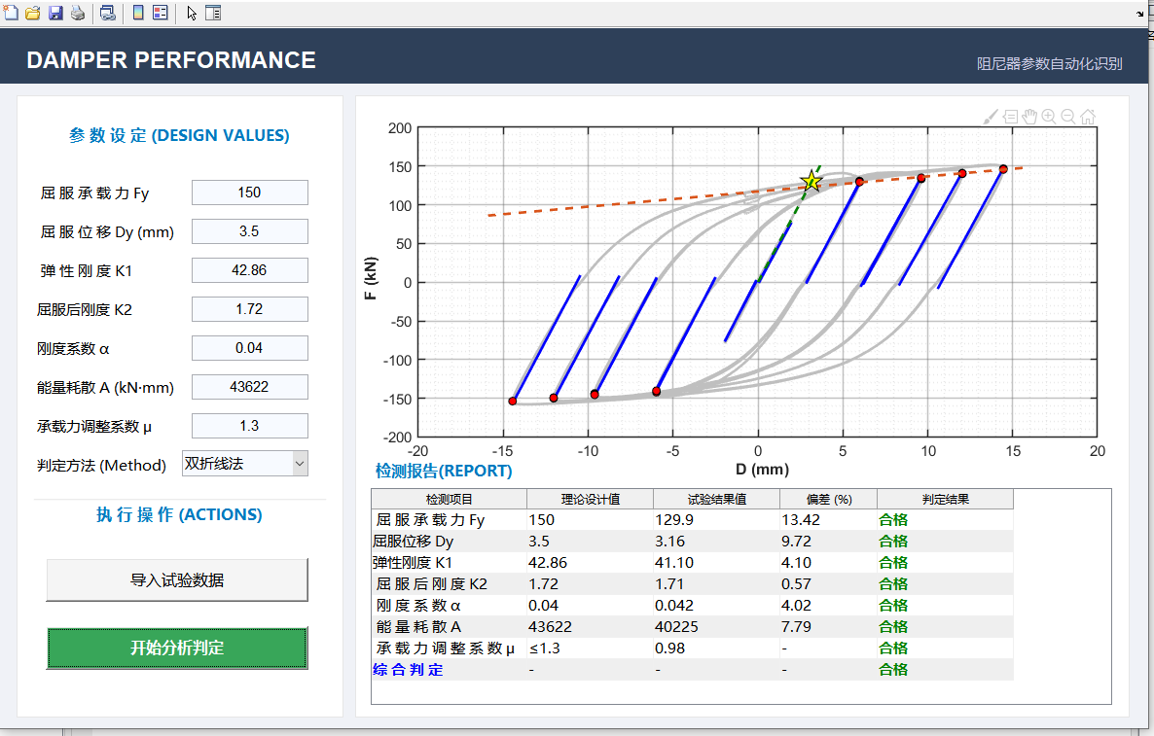Select deviation cell 4.02
The width and height of the screenshot is (1154, 736).
tap(829, 605)
